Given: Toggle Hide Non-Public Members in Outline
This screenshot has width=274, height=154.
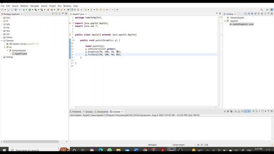Looking at the screenshot, I should (x=259, y=14).
